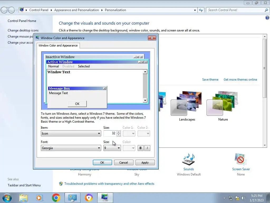Screen dimensions: 270x203
Task: Click the item Size field showing 32
Action: click(x=110, y=133)
